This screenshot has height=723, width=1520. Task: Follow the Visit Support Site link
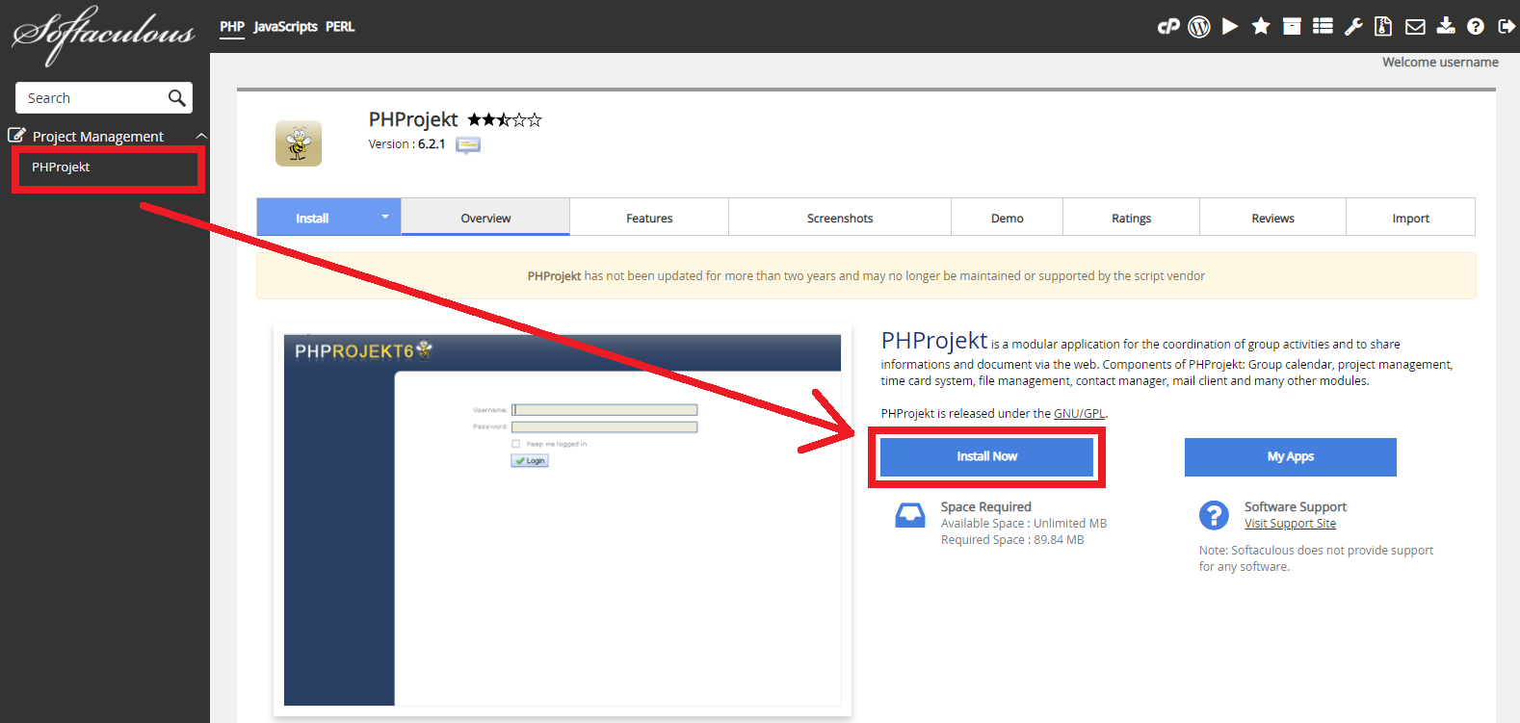[1290, 524]
